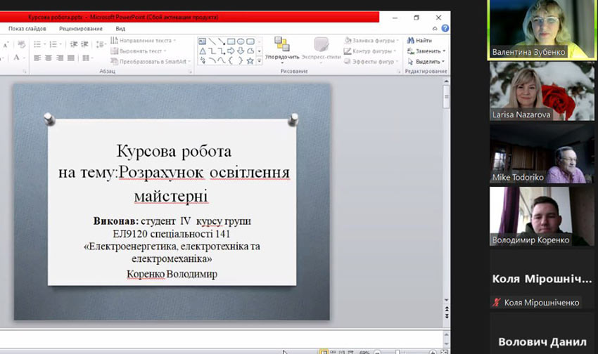The height and width of the screenshot is (354, 598).
Task: Select the rectangle shape in shapes gallery
Action: point(231,41)
